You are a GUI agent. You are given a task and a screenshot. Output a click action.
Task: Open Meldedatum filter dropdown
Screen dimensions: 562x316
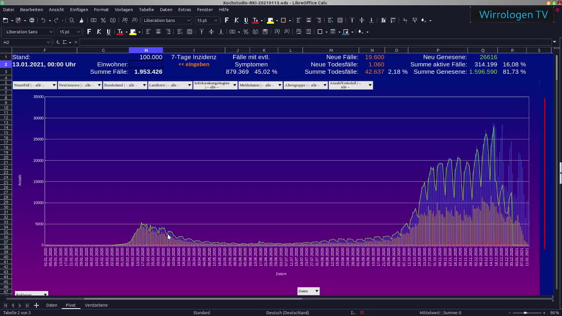pos(279,85)
